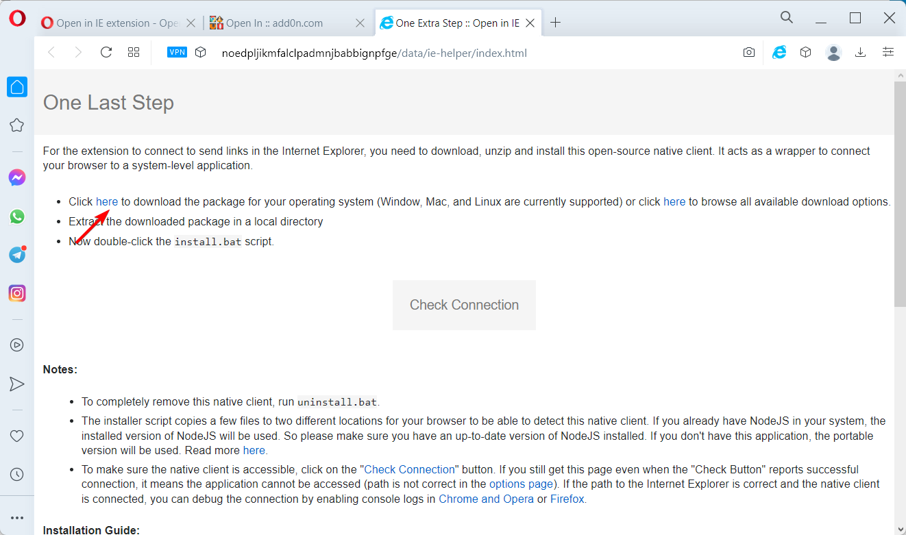
Task: Open the Extensions cube toolbar icon
Action: tap(806, 52)
